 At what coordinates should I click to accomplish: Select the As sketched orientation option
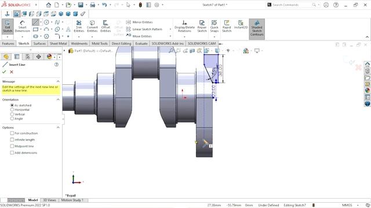pos(12,105)
